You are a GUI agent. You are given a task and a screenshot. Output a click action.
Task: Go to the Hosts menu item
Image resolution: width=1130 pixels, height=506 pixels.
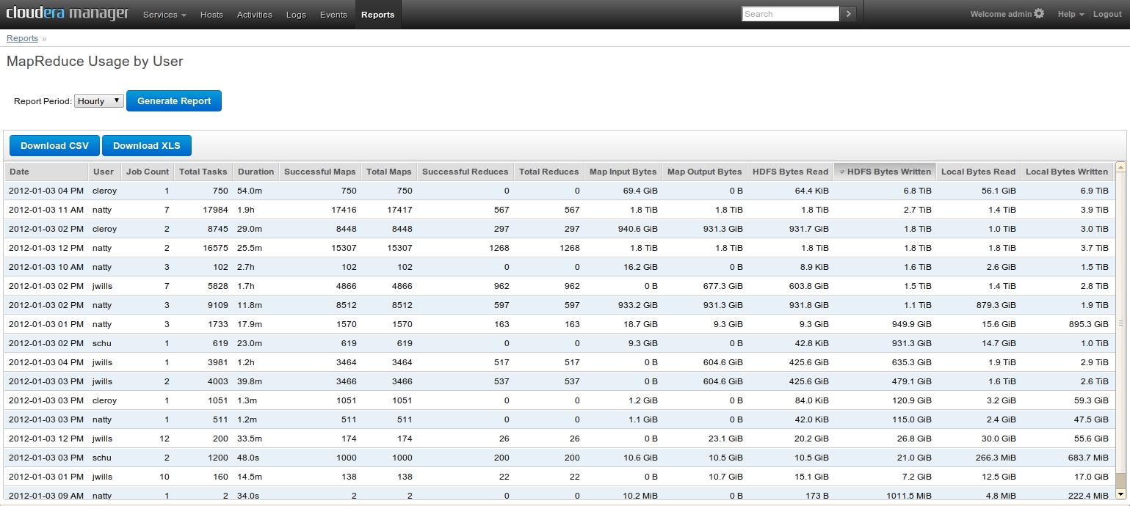coord(211,15)
